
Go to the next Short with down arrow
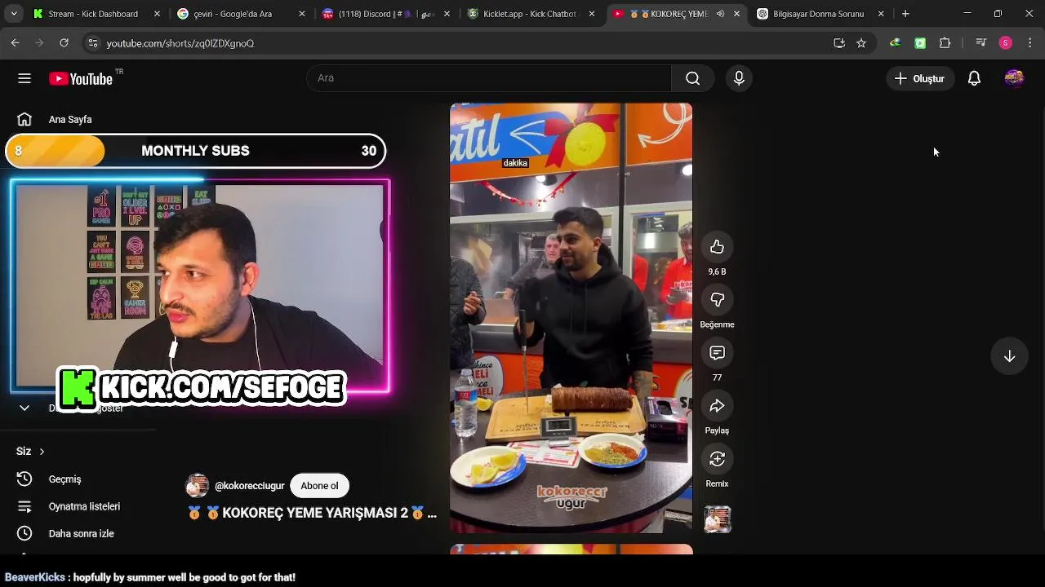[1009, 356]
